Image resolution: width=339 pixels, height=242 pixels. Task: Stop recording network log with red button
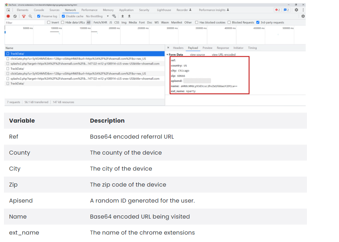(x=8, y=16)
